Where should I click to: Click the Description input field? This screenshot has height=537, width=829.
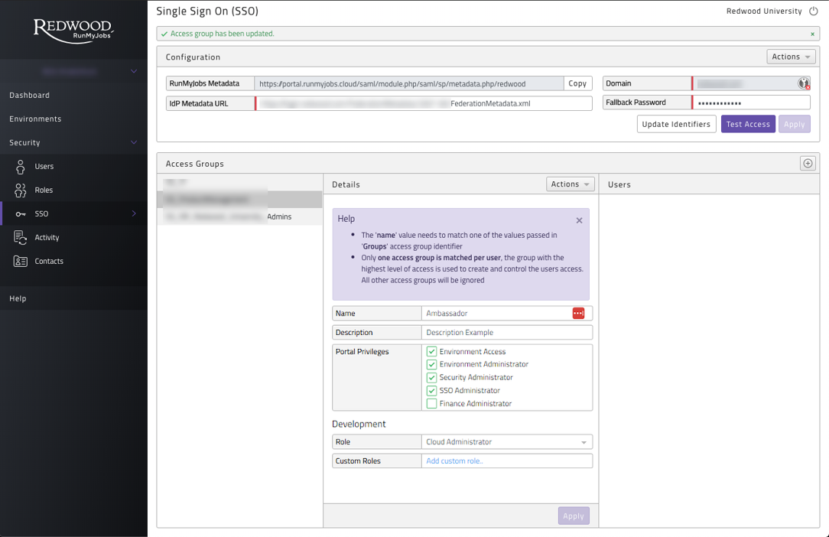[x=507, y=332]
